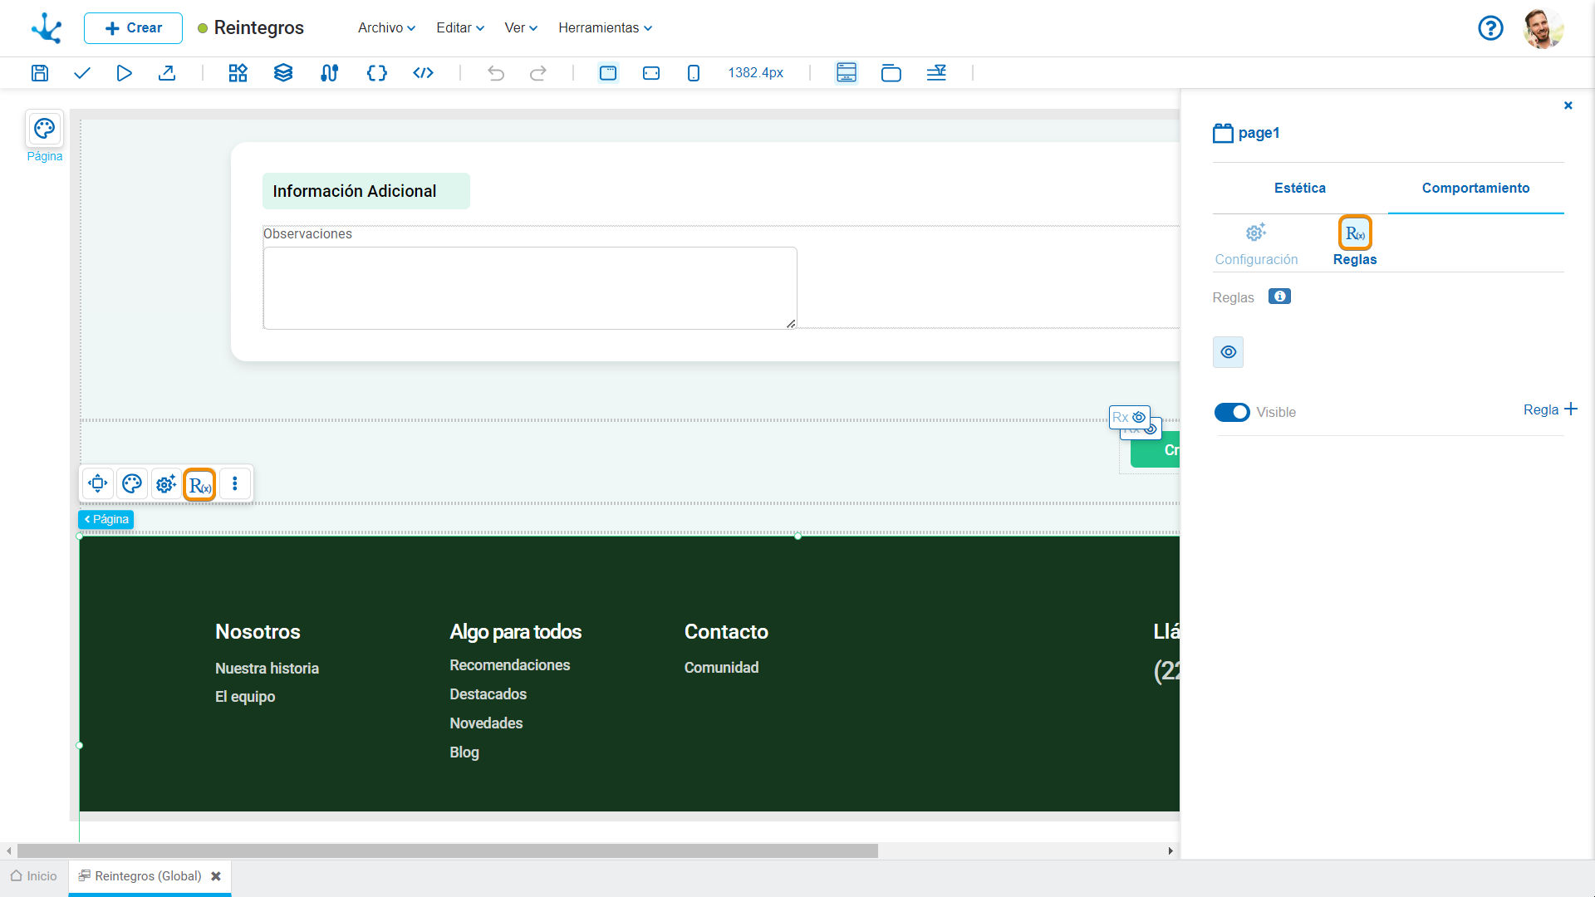Open the help question mark icon
Screen dimensions: 1595x897
1491,28
